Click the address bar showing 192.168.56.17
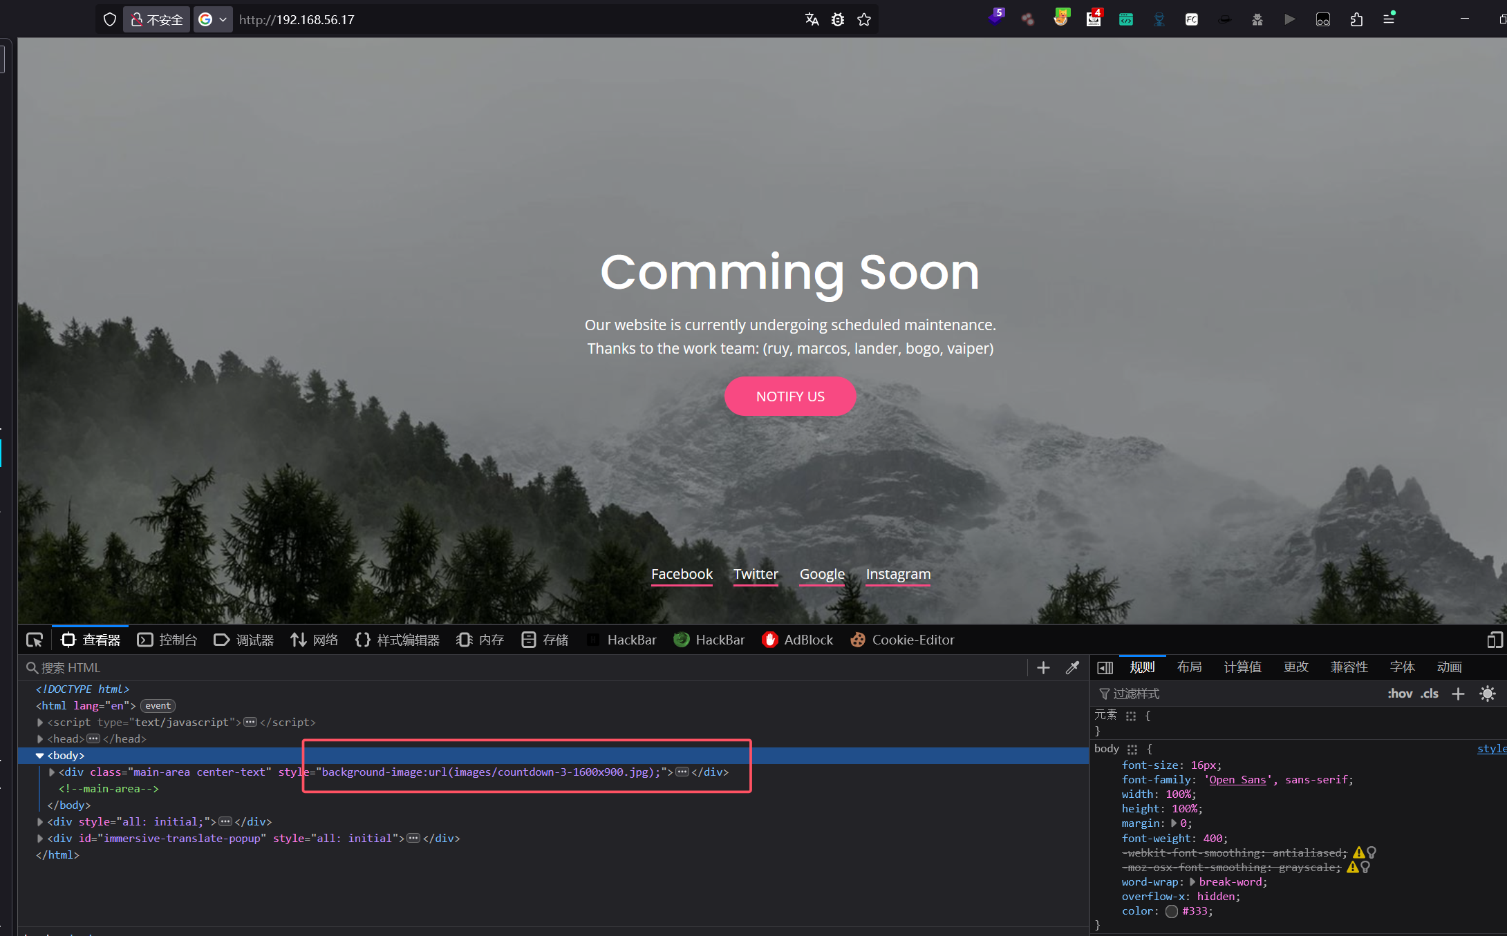Image resolution: width=1507 pixels, height=936 pixels. click(x=515, y=19)
